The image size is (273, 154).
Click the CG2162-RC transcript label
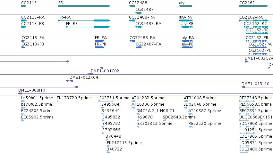point(255,24)
